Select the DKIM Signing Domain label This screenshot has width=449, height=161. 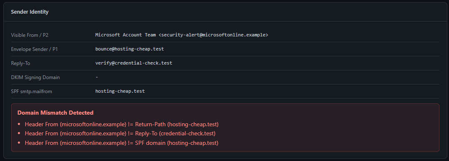click(x=35, y=77)
